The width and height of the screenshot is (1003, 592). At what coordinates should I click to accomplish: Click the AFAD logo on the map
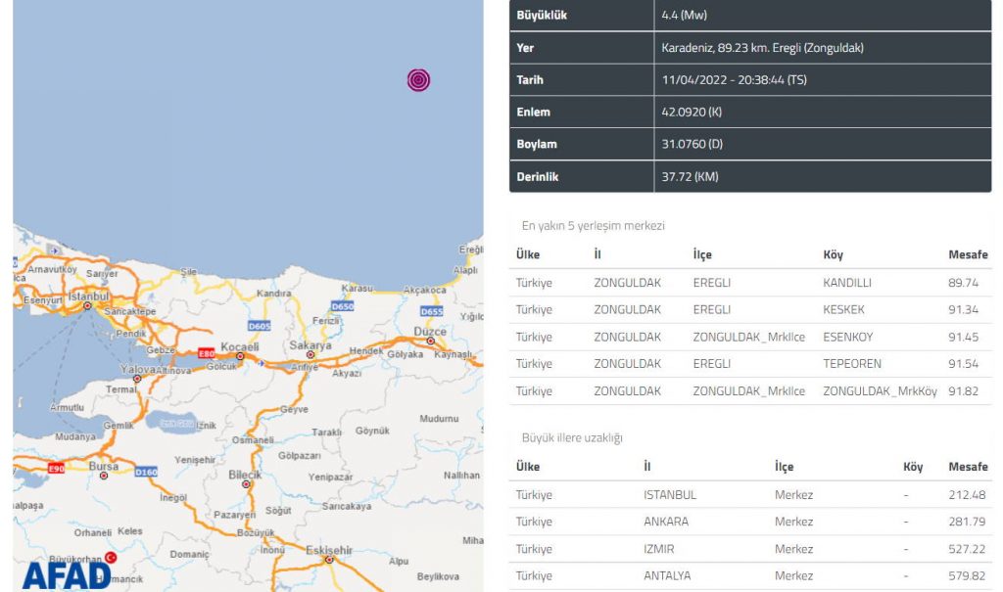point(67,575)
